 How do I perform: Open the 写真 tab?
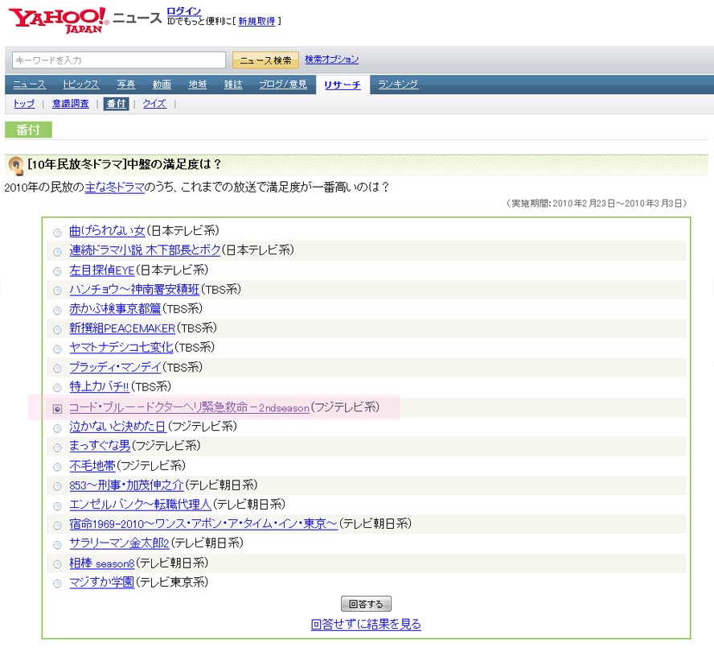click(126, 85)
